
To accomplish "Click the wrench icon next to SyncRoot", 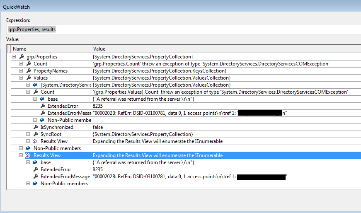I will pyautogui.click(x=36, y=134).
